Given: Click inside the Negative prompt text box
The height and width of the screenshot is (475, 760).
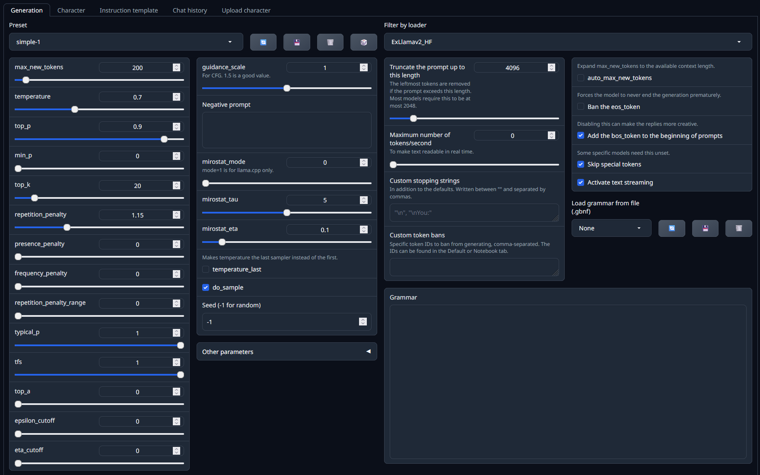Looking at the screenshot, I should [x=286, y=130].
